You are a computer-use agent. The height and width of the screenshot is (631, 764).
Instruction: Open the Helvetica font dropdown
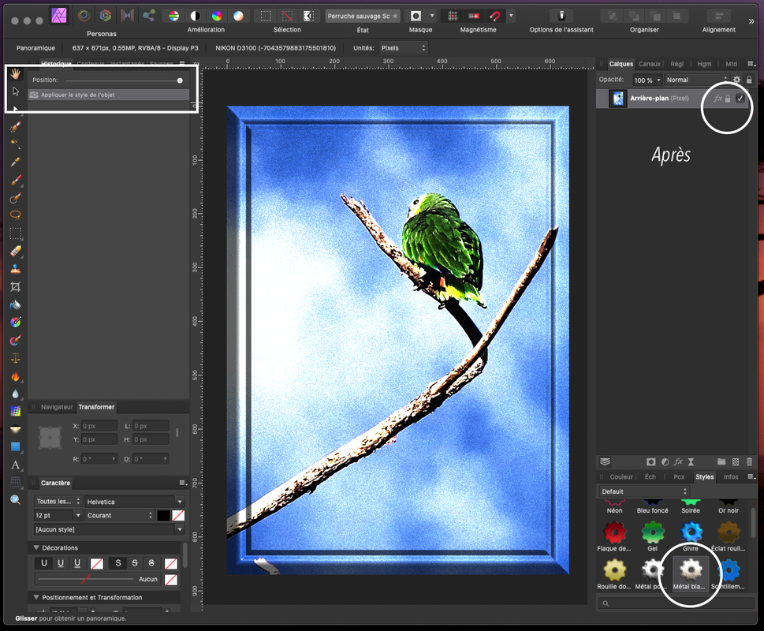point(135,502)
